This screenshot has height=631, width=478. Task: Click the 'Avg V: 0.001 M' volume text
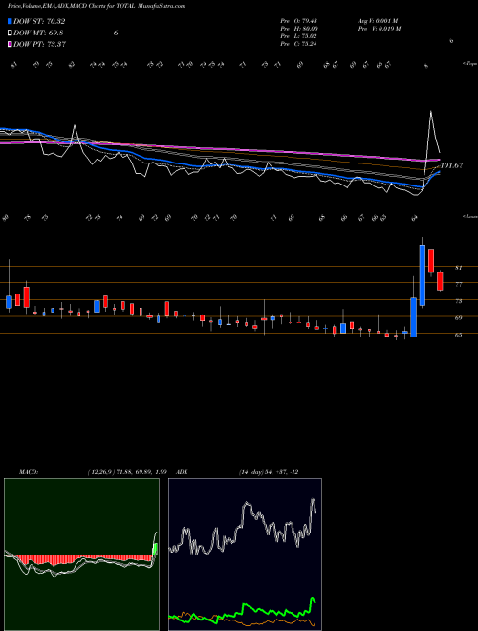tap(378, 21)
